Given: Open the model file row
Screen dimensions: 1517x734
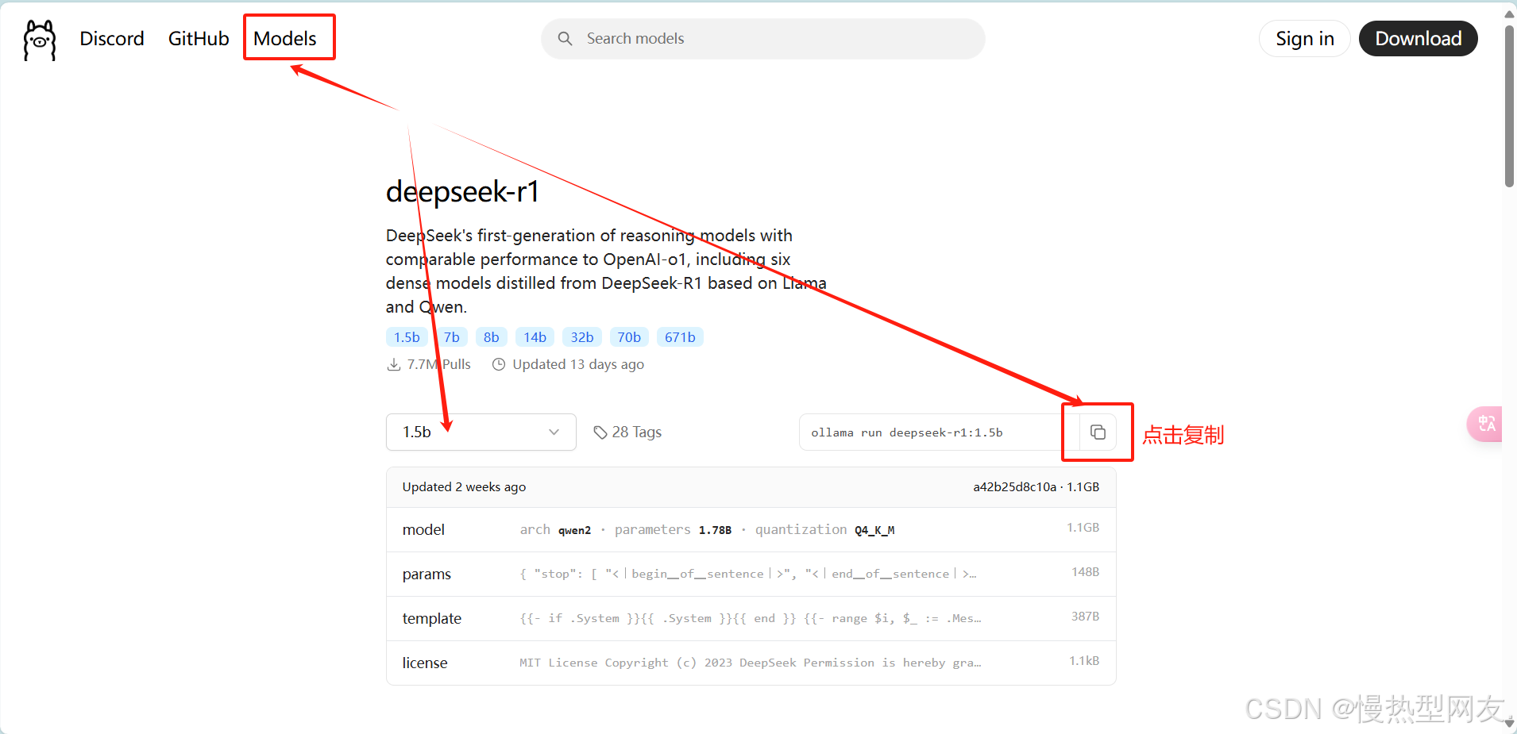Looking at the screenshot, I should (x=751, y=529).
